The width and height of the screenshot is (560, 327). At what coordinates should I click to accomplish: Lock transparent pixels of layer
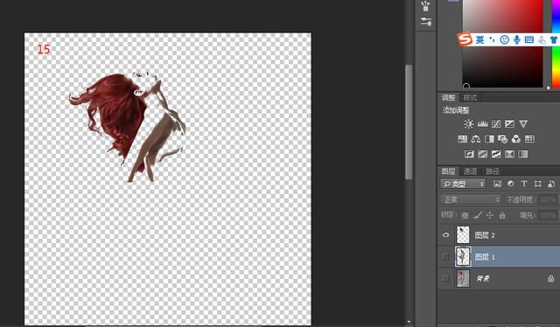465,215
